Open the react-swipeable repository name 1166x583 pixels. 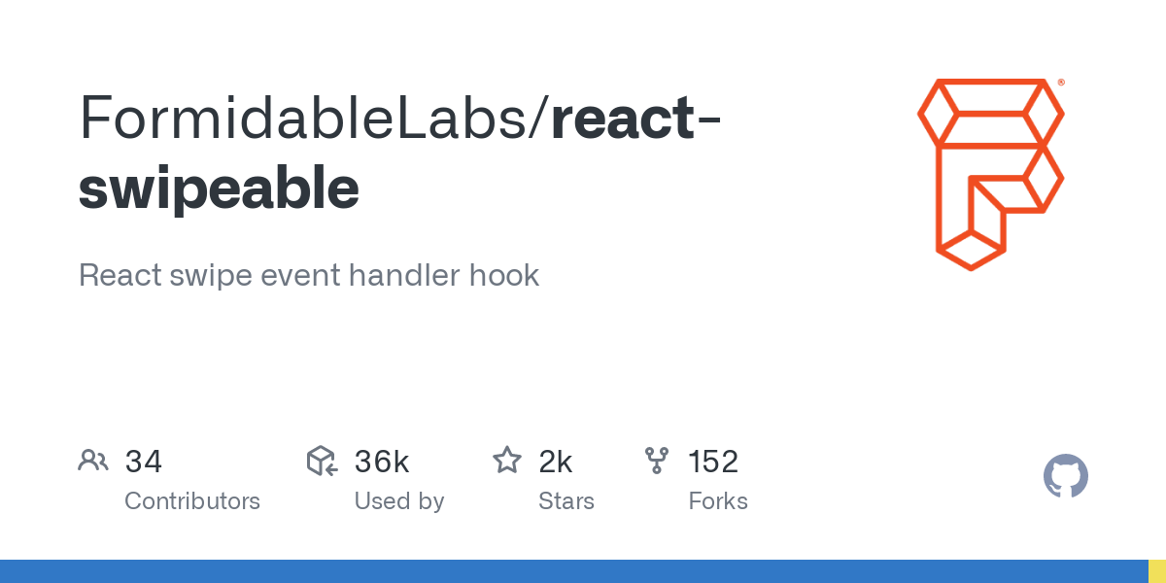399,154
